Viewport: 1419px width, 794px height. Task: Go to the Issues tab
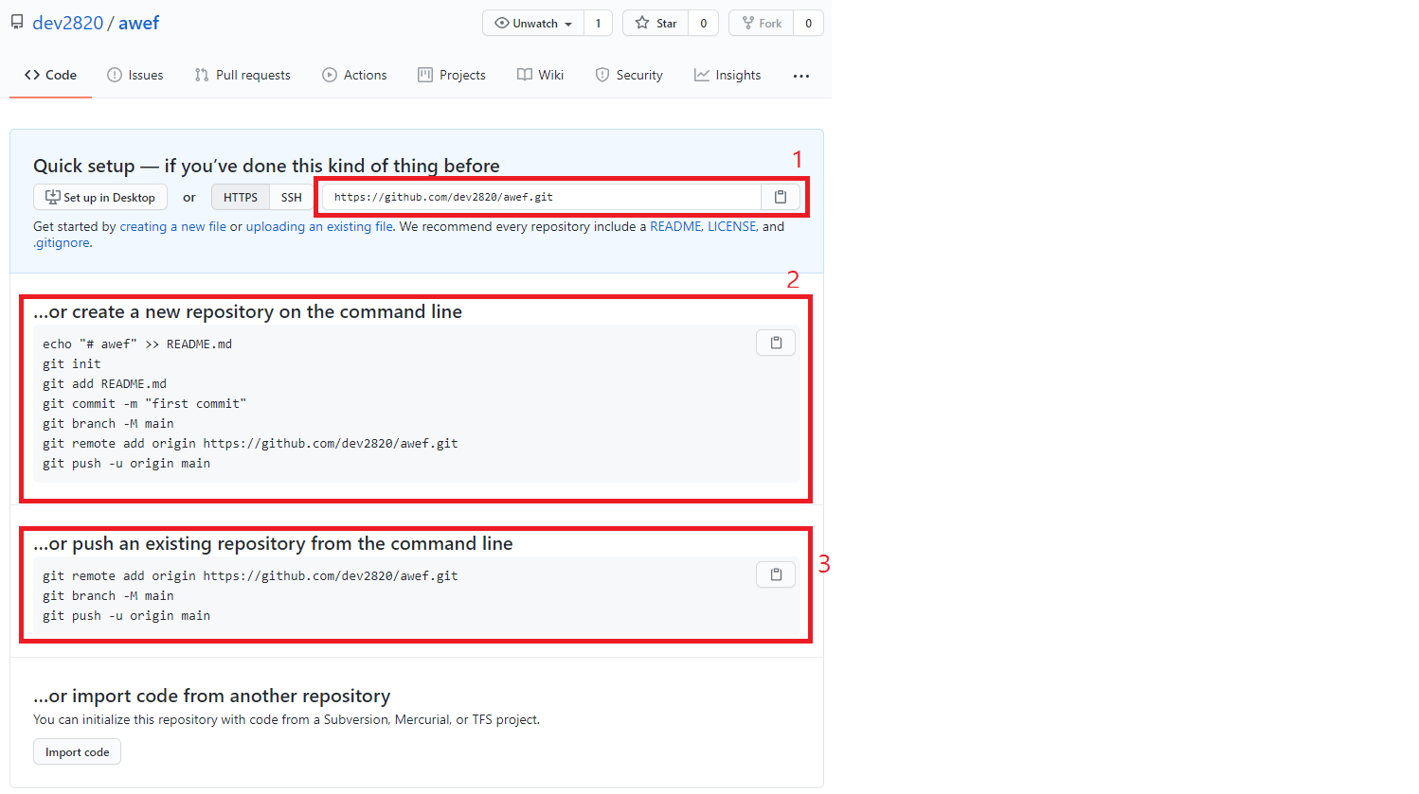pyautogui.click(x=135, y=75)
